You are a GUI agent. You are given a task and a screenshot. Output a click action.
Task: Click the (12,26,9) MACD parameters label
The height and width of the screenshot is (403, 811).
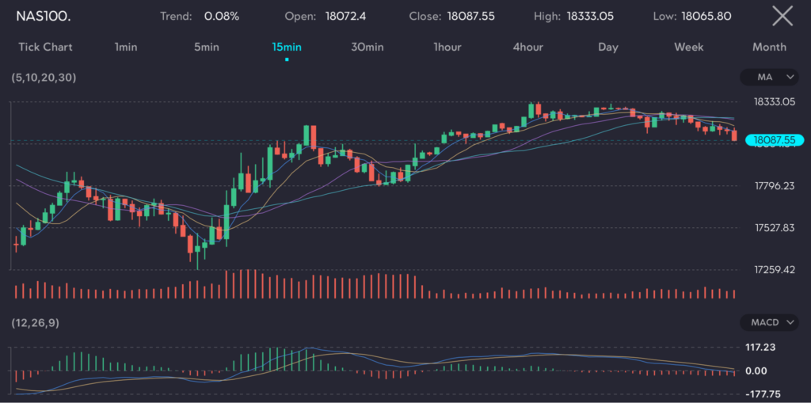tap(35, 323)
